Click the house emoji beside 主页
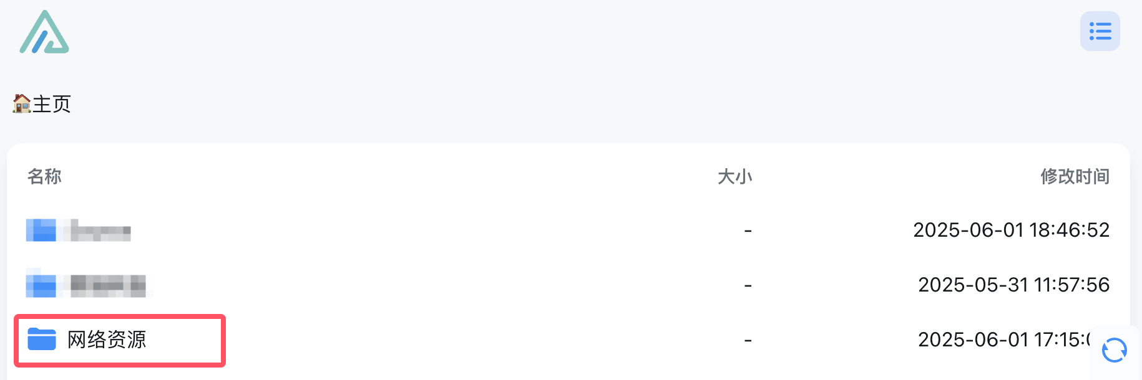1142x380 pixels. 22,103
